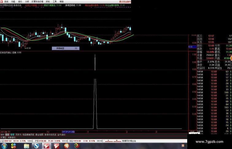Click the 外盘 value 335691

click(x=210, y=58)
